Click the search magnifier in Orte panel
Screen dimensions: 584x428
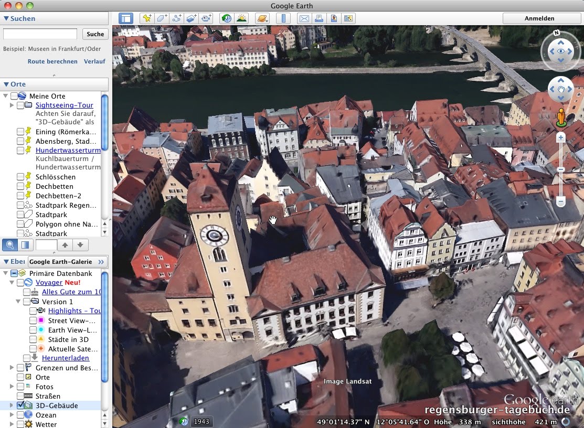[x=10, y=245]
